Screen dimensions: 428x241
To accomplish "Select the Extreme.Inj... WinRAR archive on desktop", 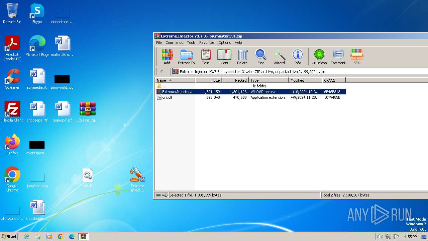I will tap(87, 112).
